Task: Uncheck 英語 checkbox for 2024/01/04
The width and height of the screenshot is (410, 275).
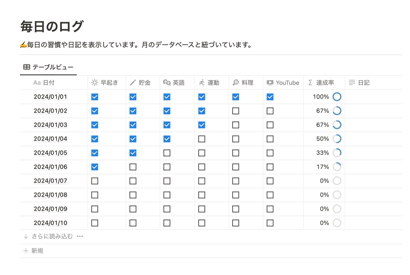Action: coord(167,139)
